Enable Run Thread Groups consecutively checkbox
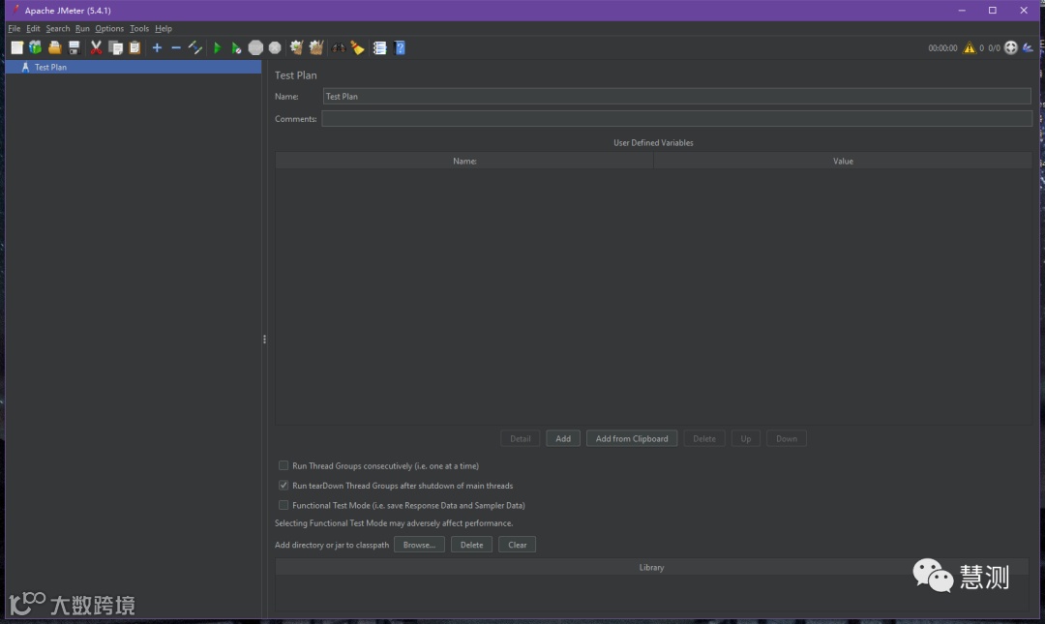The height and width of the screenshot is (624, 1045). point(284,465)
